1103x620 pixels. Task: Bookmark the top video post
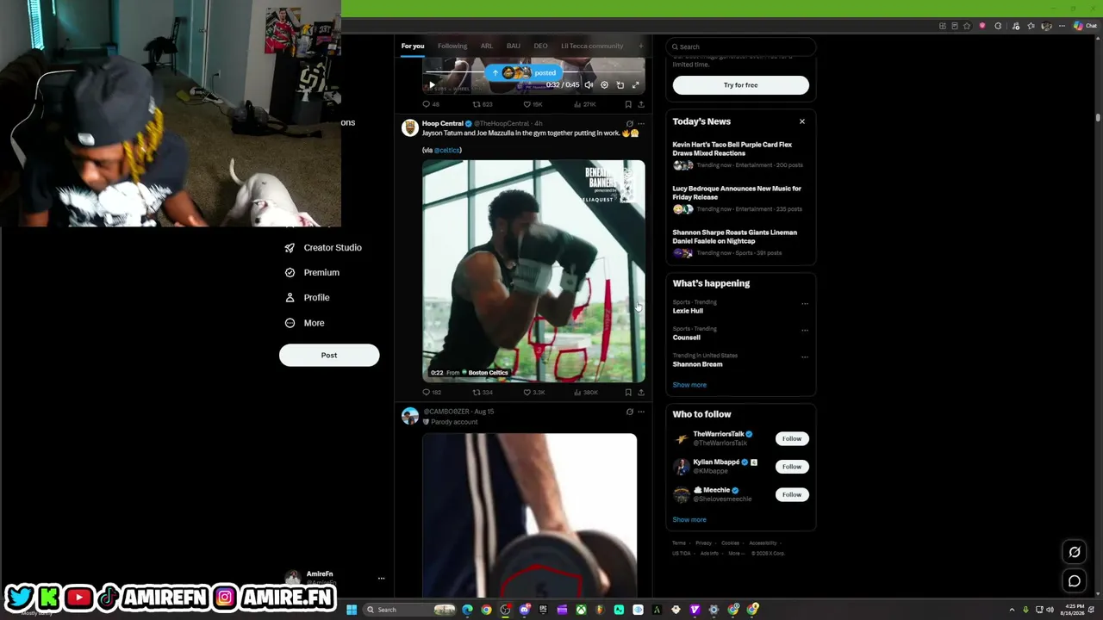[628, 104]
